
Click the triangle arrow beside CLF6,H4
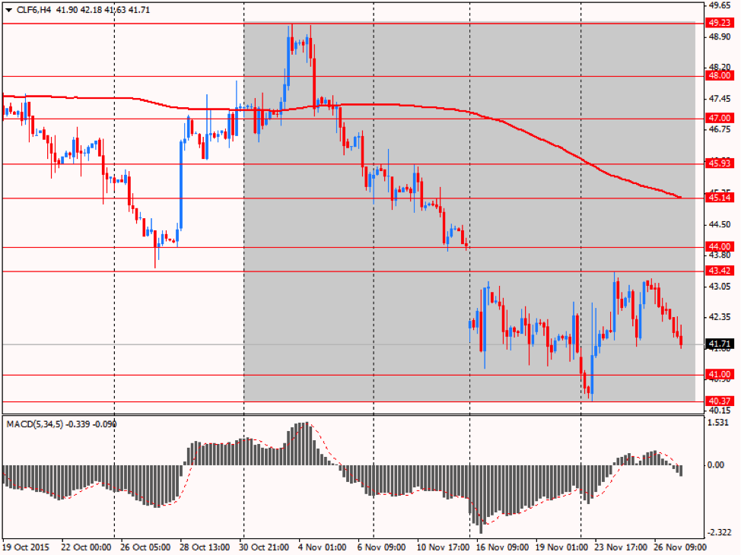click(8, 10)
